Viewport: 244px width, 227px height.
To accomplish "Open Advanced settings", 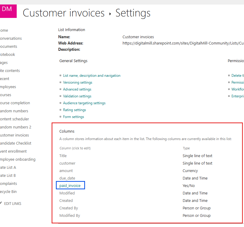I will 77,89.
